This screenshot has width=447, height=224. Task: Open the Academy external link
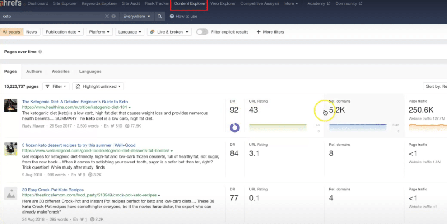coord(319,3)
